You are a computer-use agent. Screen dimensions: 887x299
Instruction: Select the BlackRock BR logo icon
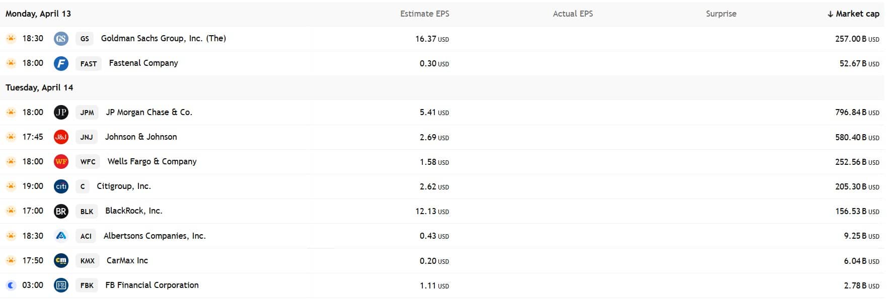[61, 211]
